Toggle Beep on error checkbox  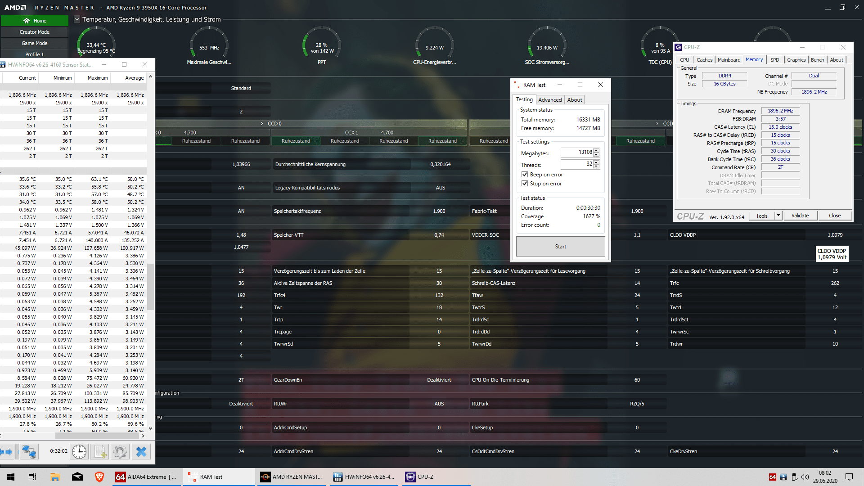tap(525, 175)
